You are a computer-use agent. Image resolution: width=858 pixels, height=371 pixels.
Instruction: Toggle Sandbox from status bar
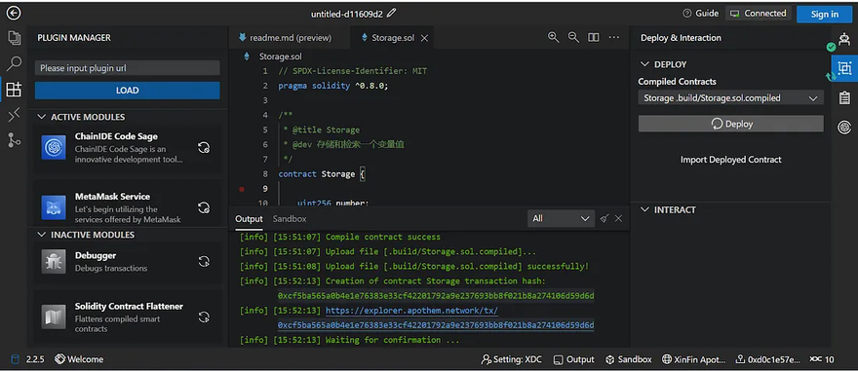tap(628, 359)
